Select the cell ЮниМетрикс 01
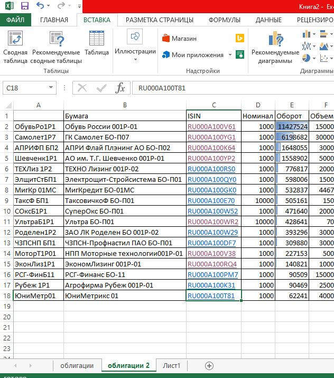 (125, 296)
